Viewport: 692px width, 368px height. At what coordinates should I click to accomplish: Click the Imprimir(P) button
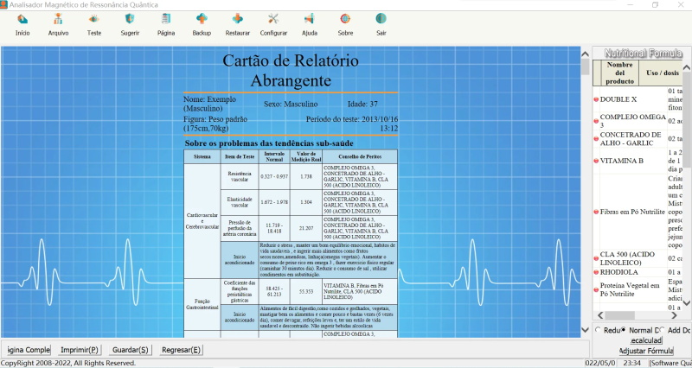[x=80, y=350]
